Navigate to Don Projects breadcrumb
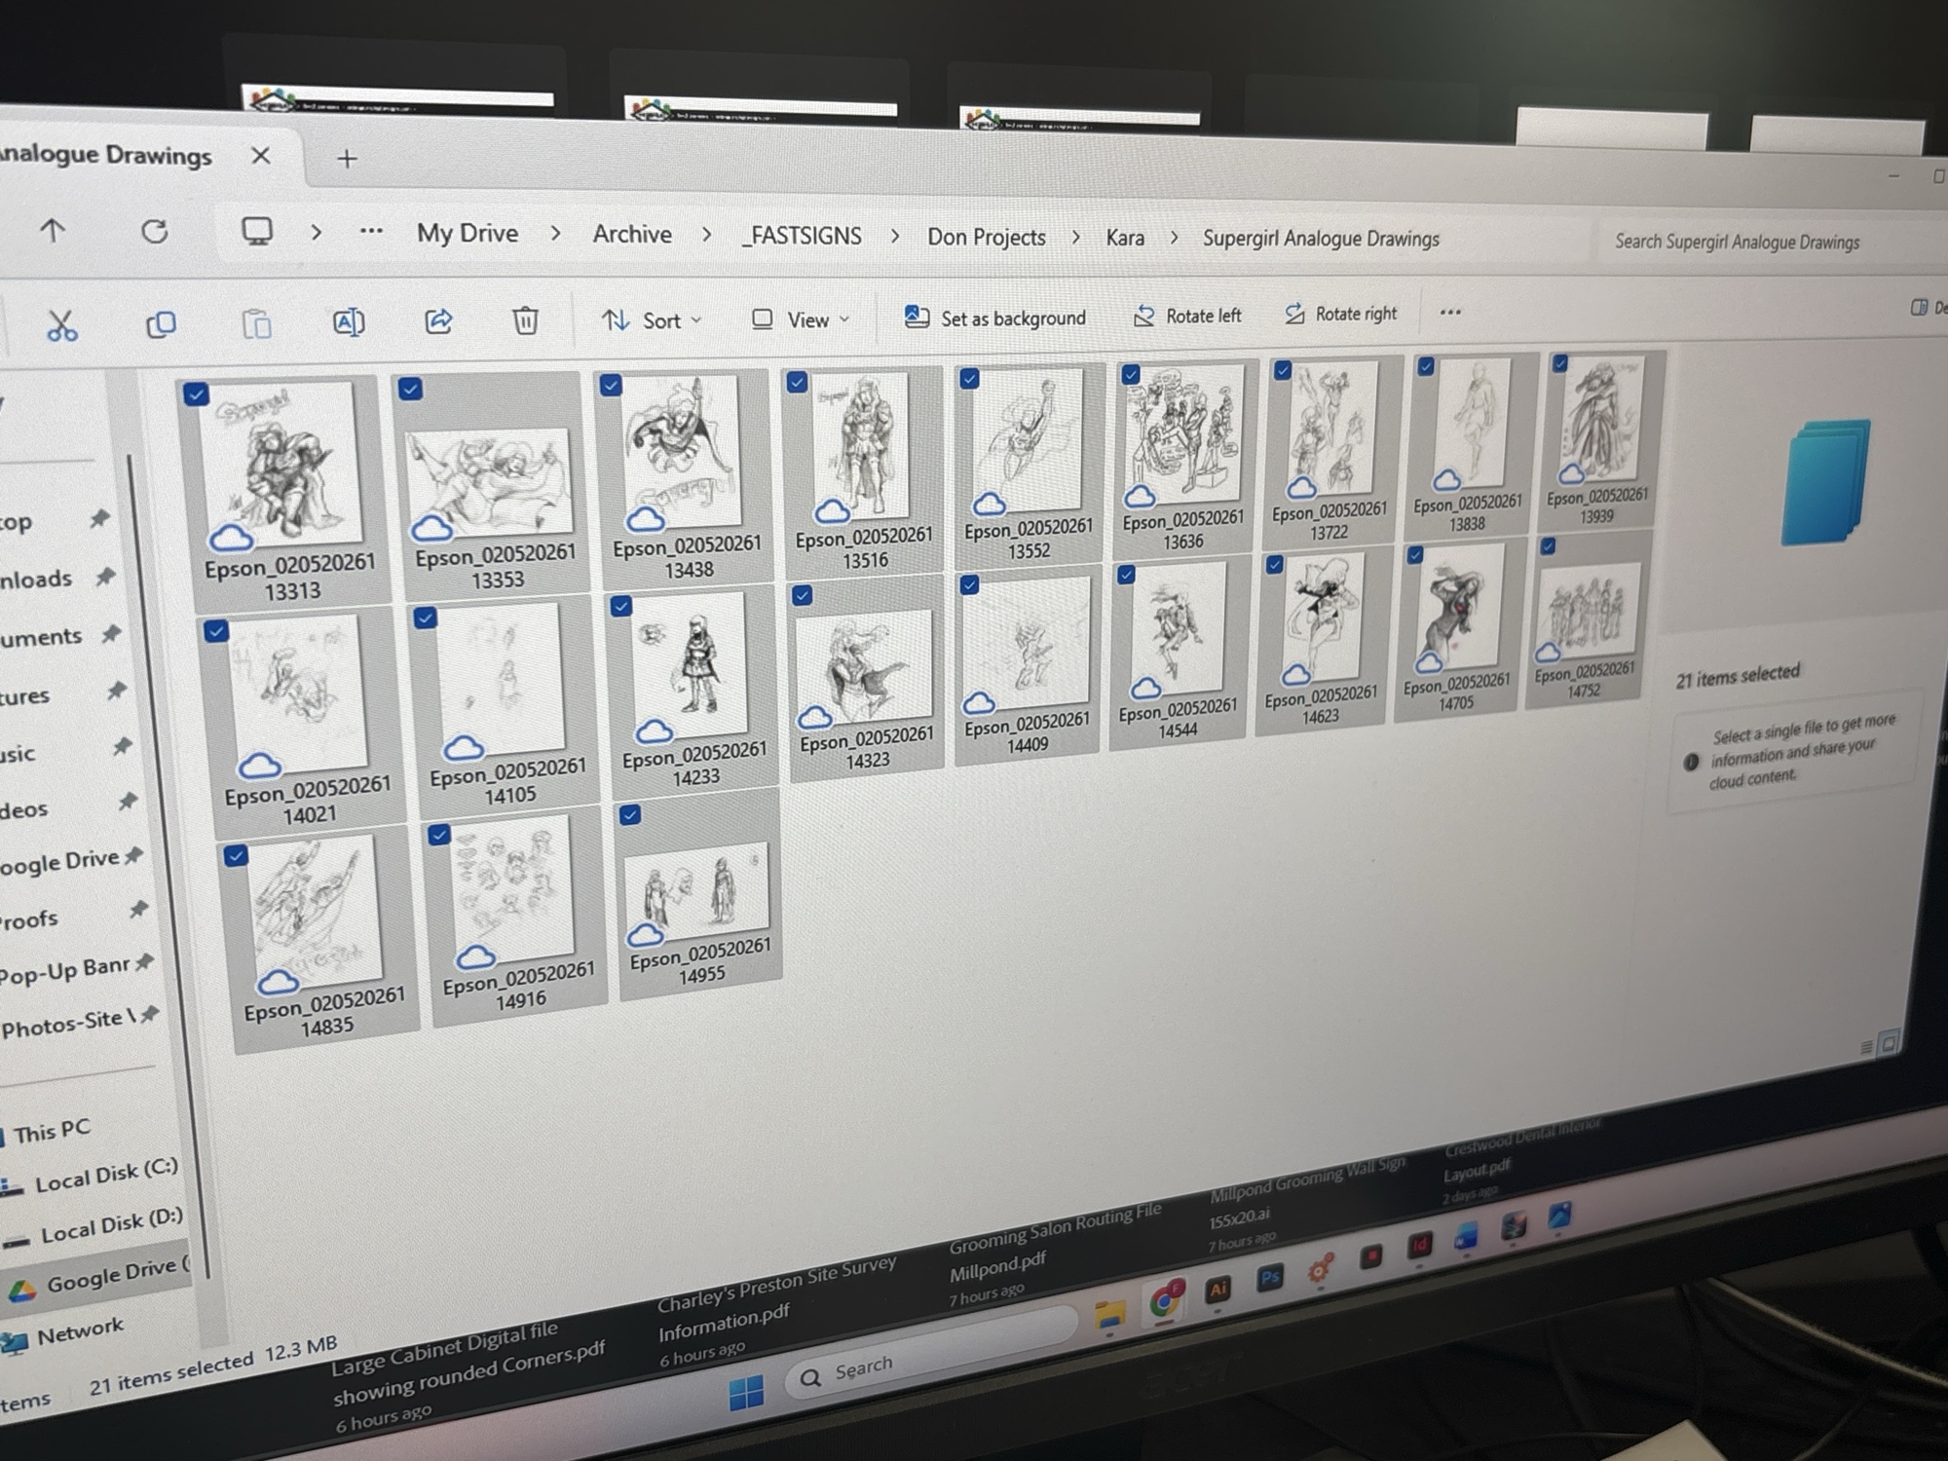This screenshot has height=1461, width=1948. 986,237
